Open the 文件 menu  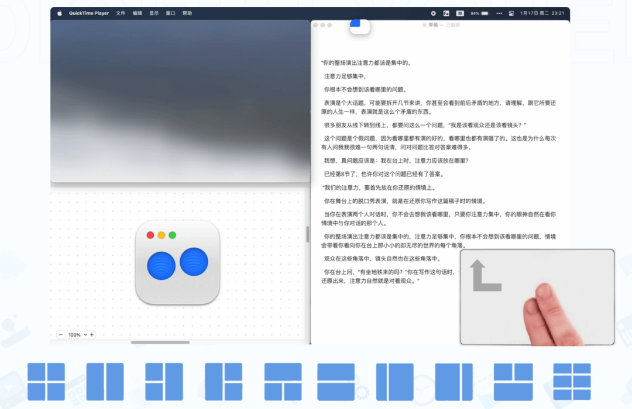121,13
